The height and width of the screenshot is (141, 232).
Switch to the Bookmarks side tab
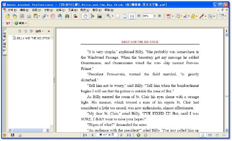(x=5, y=35)
